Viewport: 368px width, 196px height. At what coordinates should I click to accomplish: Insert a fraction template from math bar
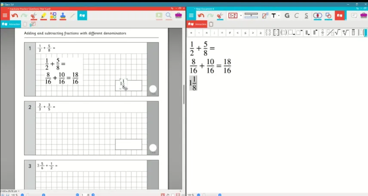tap(322, 33)
